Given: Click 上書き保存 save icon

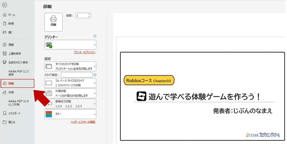Looking at the screenshot, I should pos(5,53).
